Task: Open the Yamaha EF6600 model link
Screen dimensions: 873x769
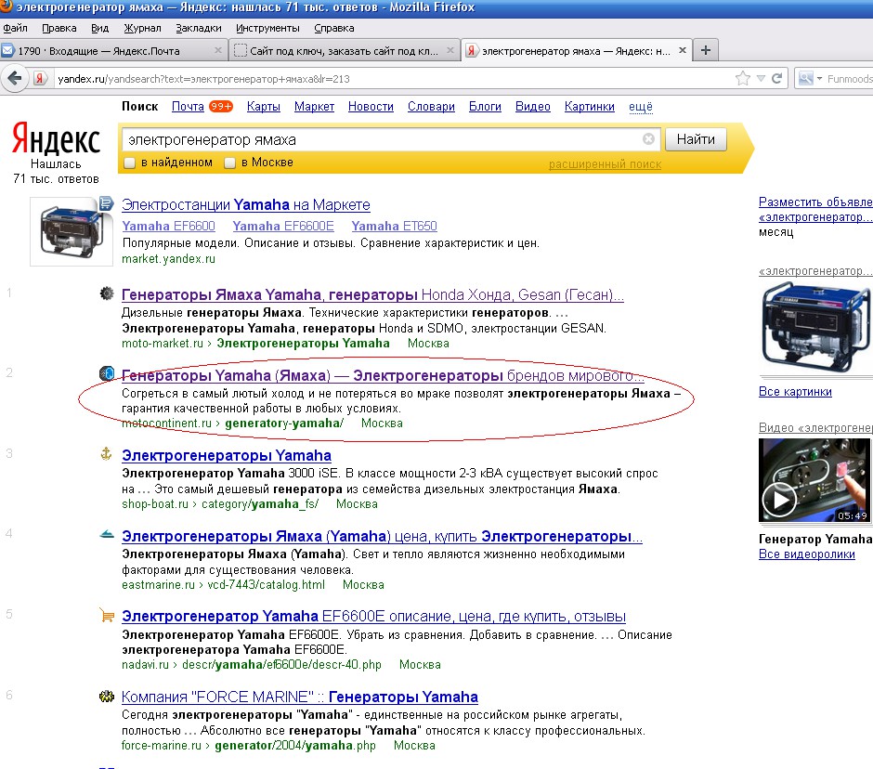Action: (168, 226)
